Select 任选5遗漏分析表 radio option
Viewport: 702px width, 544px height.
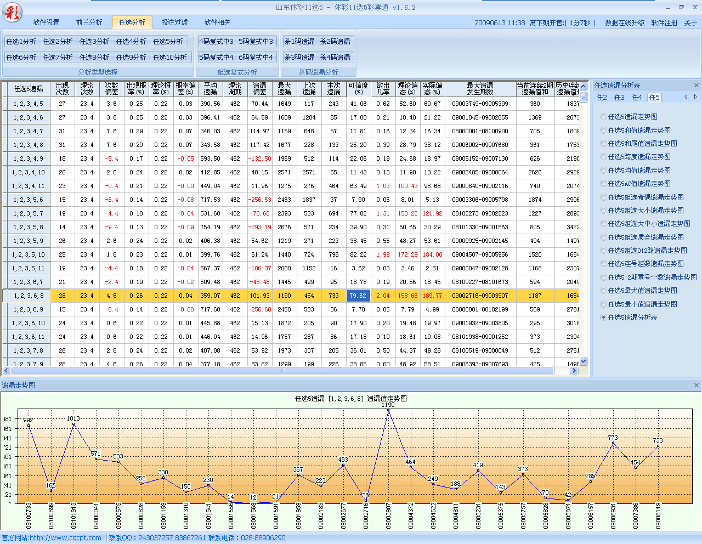(x=629, y=318)
